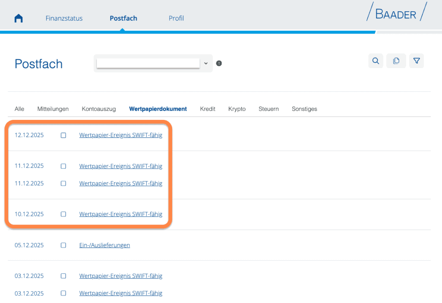442x303 pixels.
Task: Open the filter funnel icon
Action: pyautogui.click(x=417, y=61)
